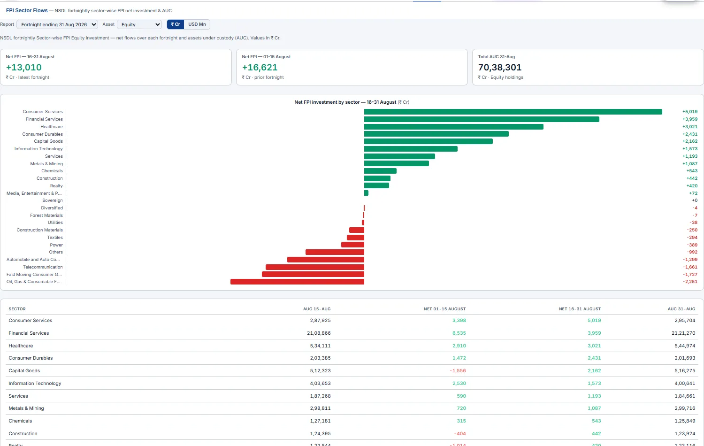
Task: Click the Metals & Mining chart label
Action: [x=46, y=164]
